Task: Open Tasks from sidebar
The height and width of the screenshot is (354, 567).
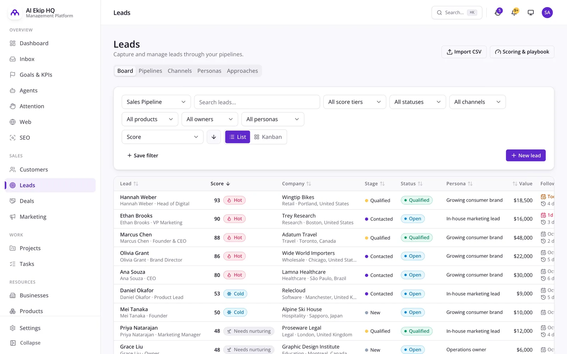Action: coord(50,264)
